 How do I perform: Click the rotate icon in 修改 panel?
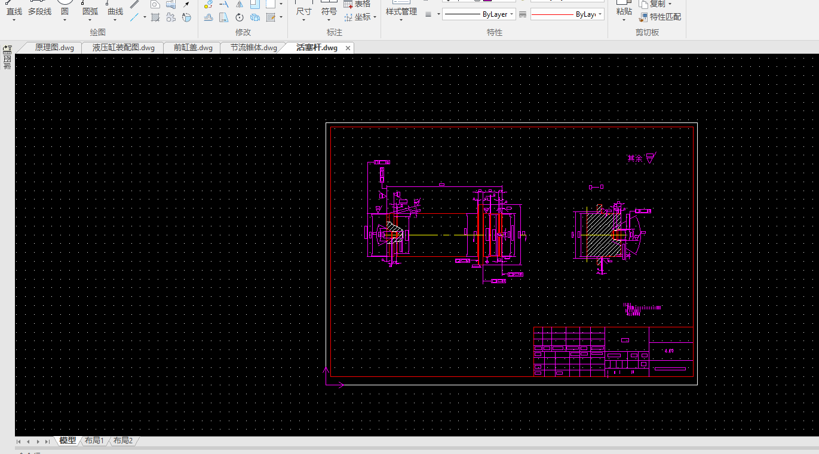tap(240, 17)
